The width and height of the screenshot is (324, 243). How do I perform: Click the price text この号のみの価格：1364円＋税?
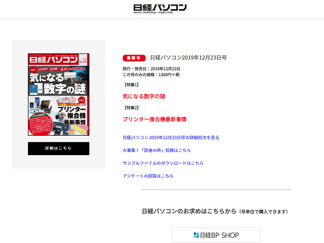click(x=151, y=75)
